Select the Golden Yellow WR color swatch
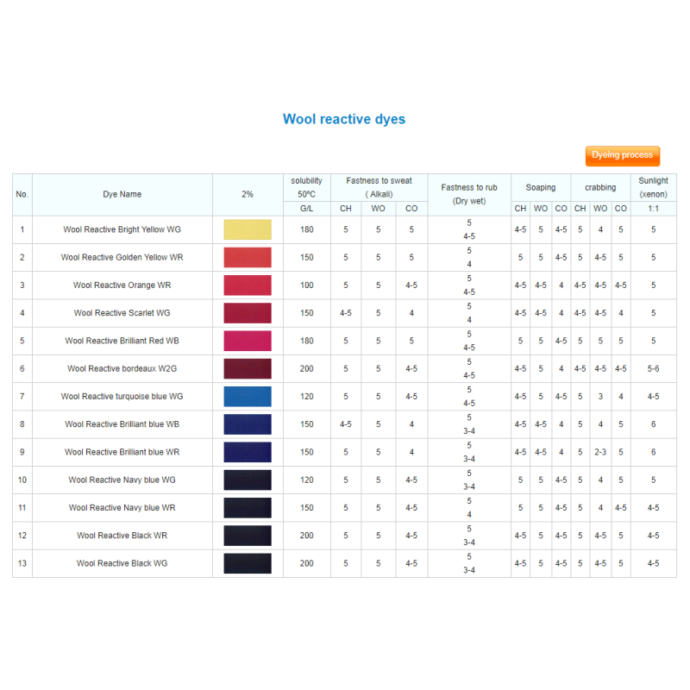690x690 pixels. point(248,257)
